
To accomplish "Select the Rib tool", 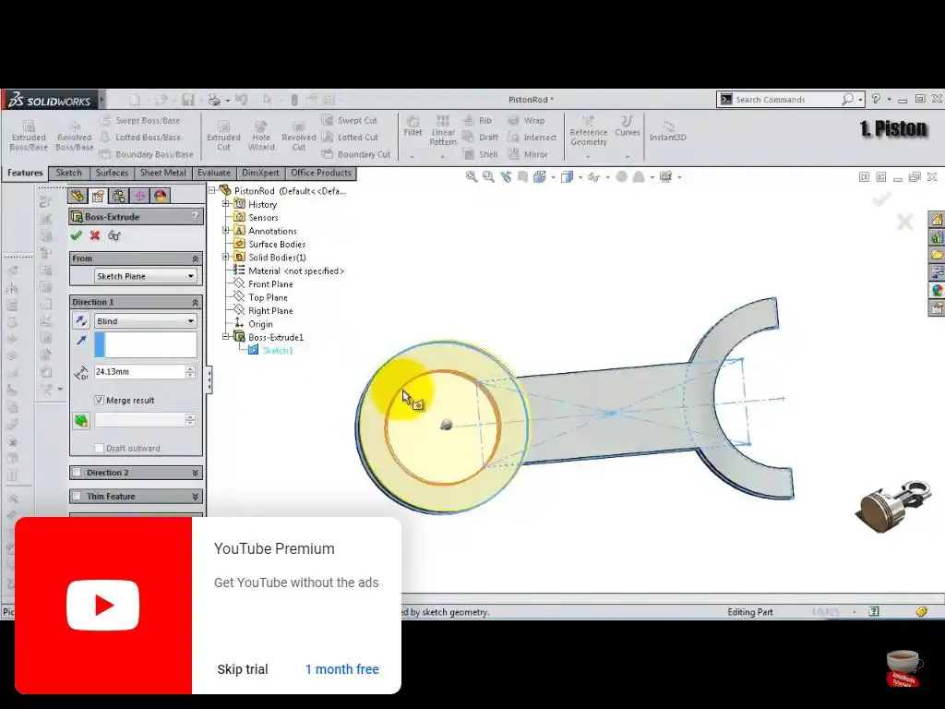I will pos(478,121).
